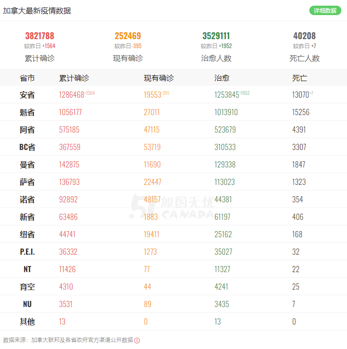Click BC省 deaths value 3307
Screen dimensions: 347x349
[x=299, y=147]
